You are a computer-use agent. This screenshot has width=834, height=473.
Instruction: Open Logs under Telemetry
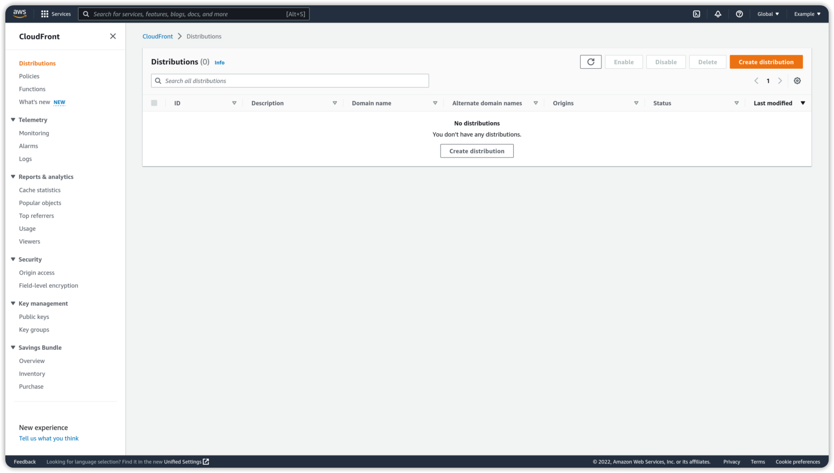(x=26, y=159)
